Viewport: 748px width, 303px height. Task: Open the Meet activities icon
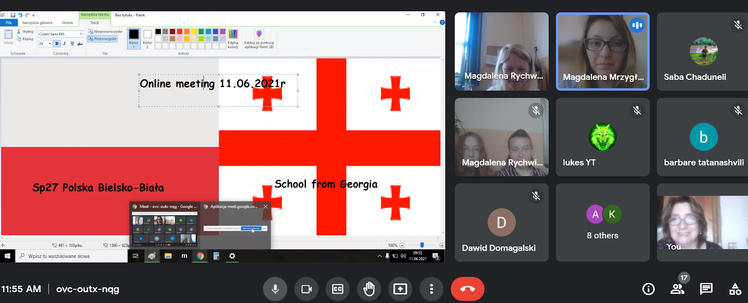[735, 289]
